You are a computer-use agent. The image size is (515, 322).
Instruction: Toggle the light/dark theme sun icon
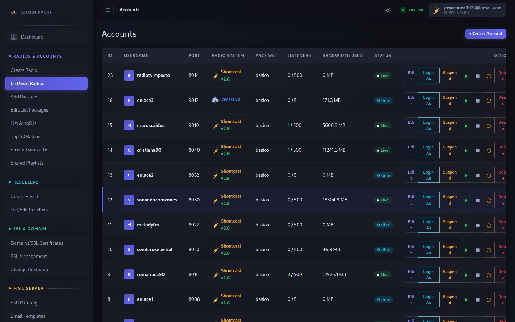tap(387, 10)
